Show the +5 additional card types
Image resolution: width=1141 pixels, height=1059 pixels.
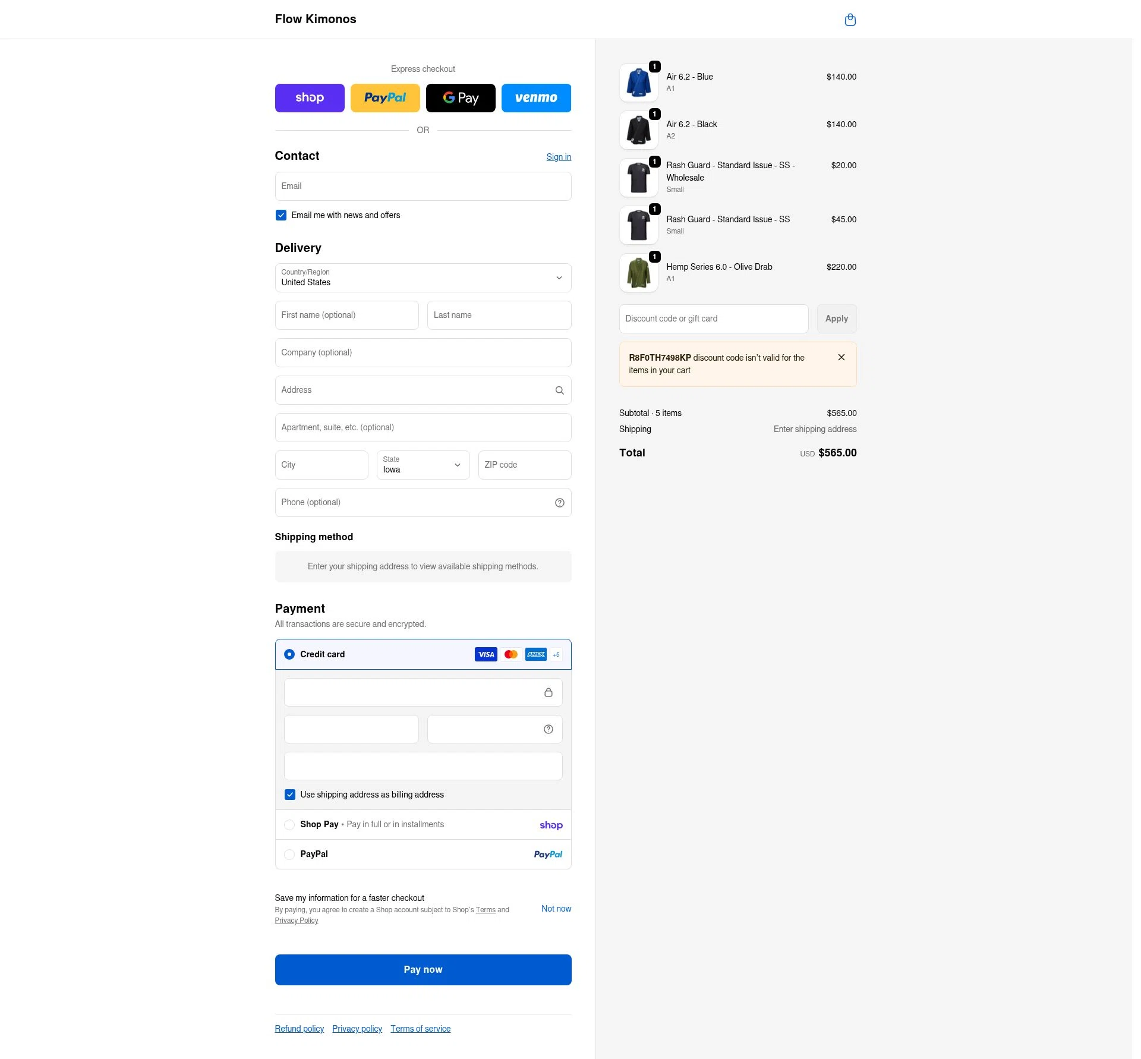(x=556, y=654)
